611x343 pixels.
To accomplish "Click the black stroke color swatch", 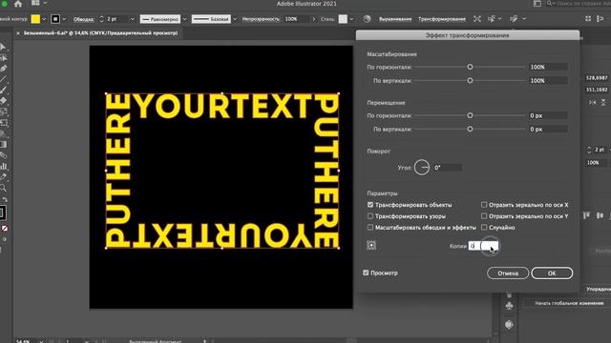I will (x=55, y=19).
